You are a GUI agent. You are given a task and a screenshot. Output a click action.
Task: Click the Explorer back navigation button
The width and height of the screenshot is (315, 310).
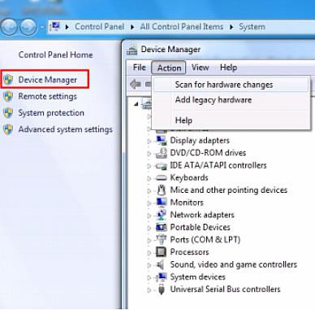pyautogui.click(x=9, y=27)
